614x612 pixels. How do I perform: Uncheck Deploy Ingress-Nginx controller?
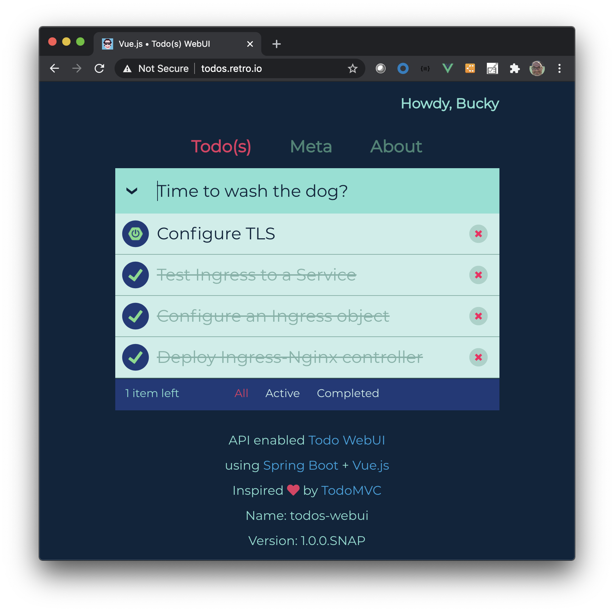(136, 357)
